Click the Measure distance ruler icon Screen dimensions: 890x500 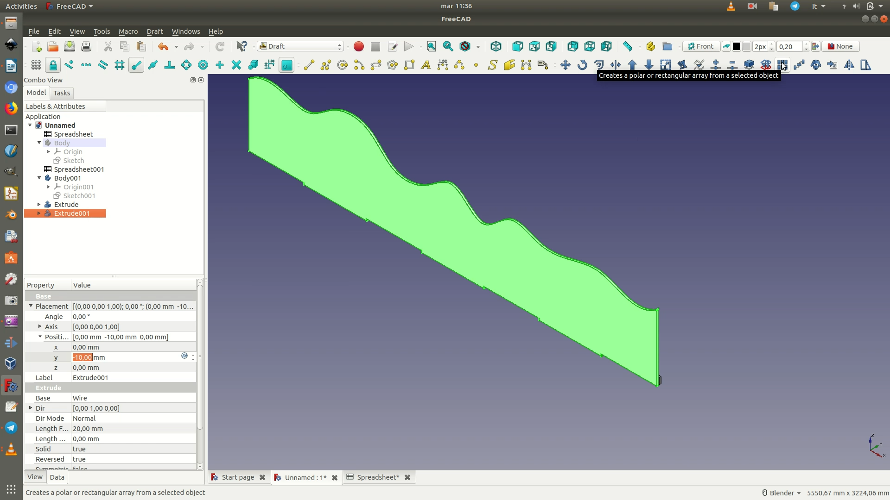[628, 46]
